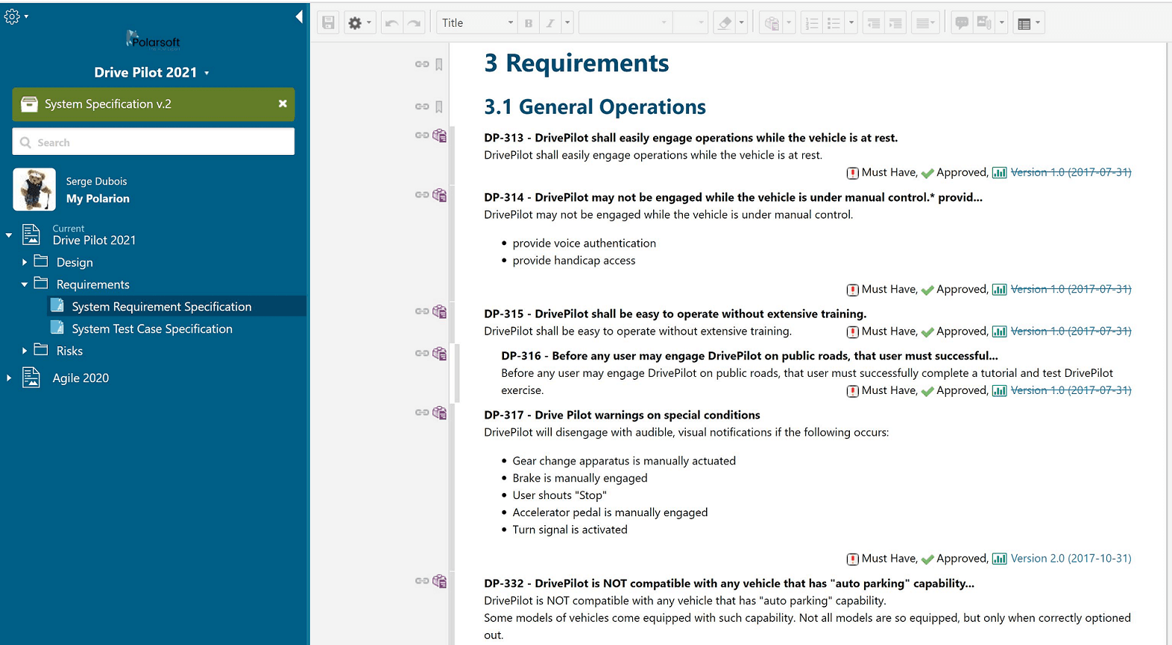Screen dimensions: 1172x645
Task: Click the comment speech bubble icon
Action: click(962, 23)
